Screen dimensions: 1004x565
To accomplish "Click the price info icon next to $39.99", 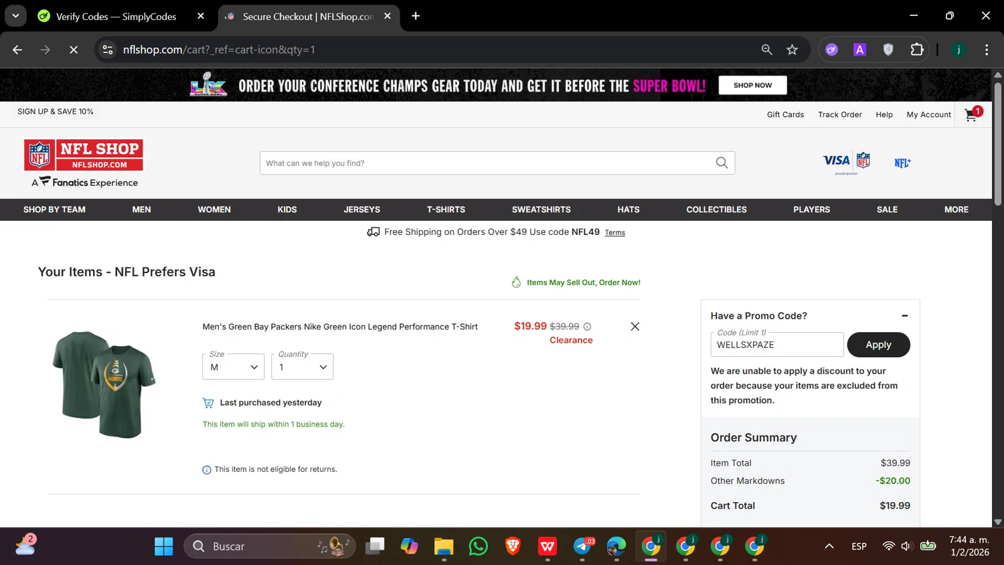I will (587, 327).
